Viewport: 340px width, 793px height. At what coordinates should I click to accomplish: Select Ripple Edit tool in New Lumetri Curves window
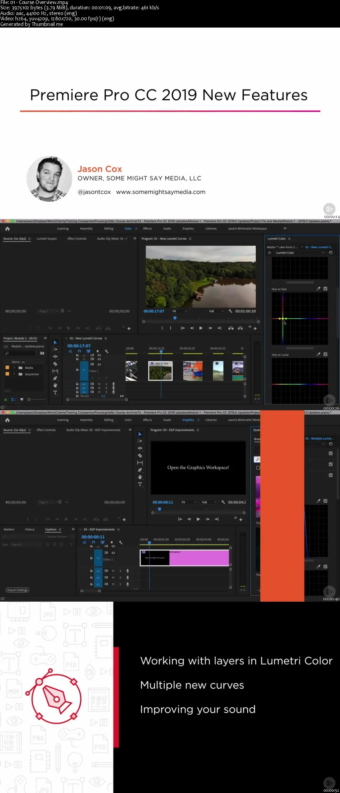click(55, 356)
